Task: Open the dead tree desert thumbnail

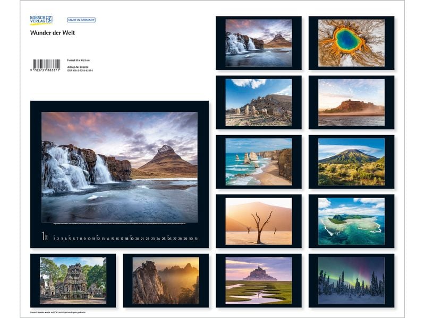Action: (258, 220)
